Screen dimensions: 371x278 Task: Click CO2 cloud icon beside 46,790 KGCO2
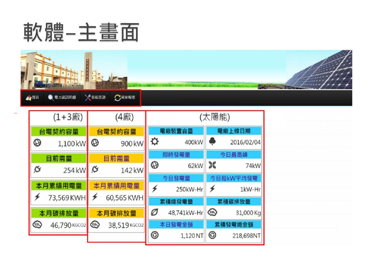38,225
